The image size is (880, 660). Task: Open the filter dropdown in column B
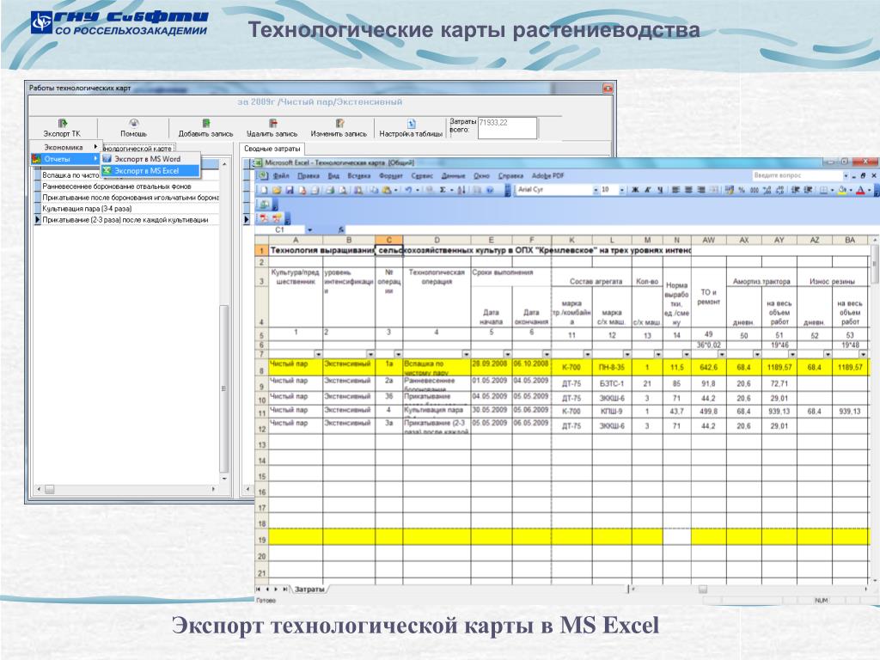(x=370, y=354)
